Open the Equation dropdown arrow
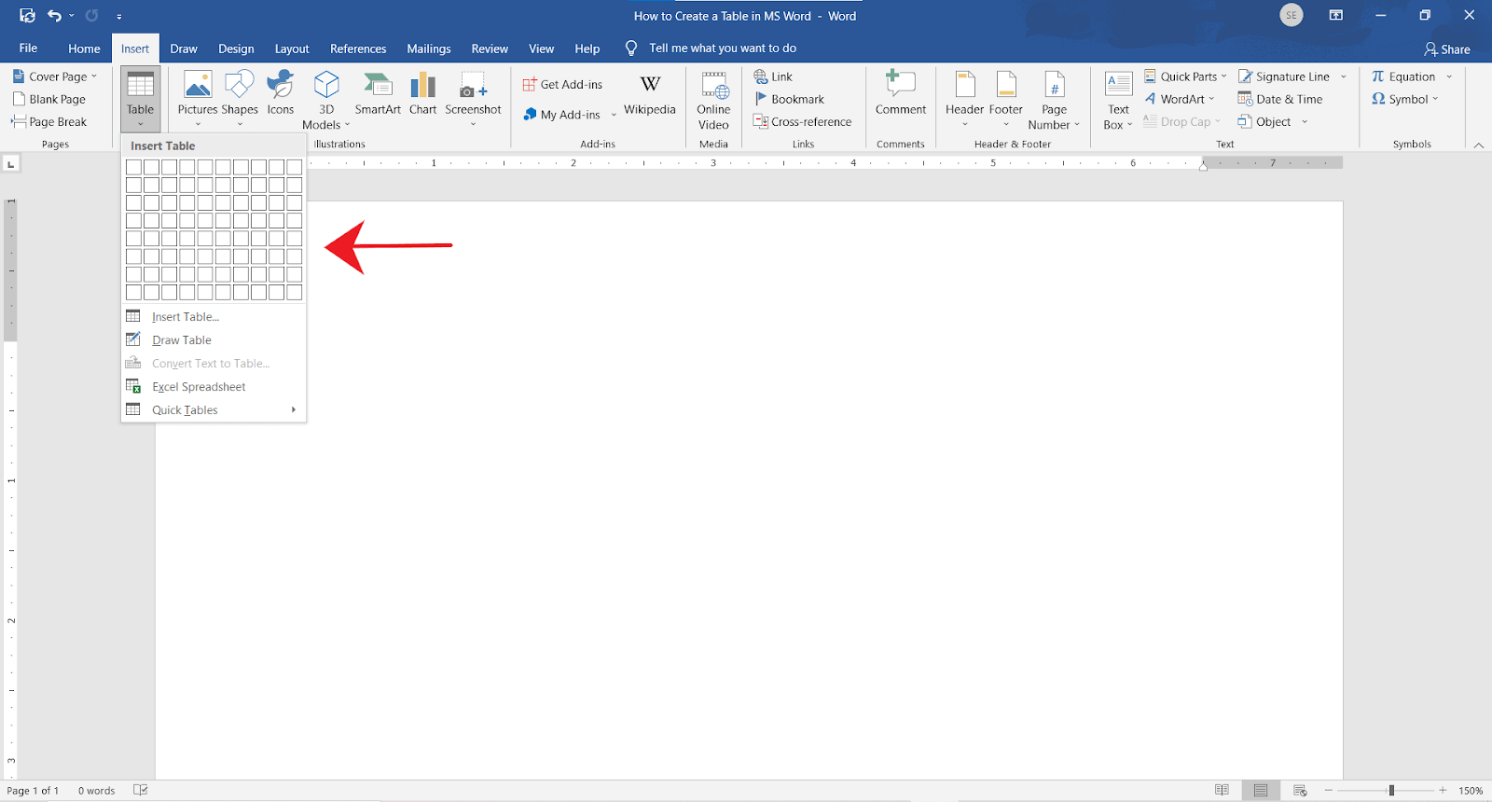Screen dimensions: 1492x802 (x=1449, y=76)
